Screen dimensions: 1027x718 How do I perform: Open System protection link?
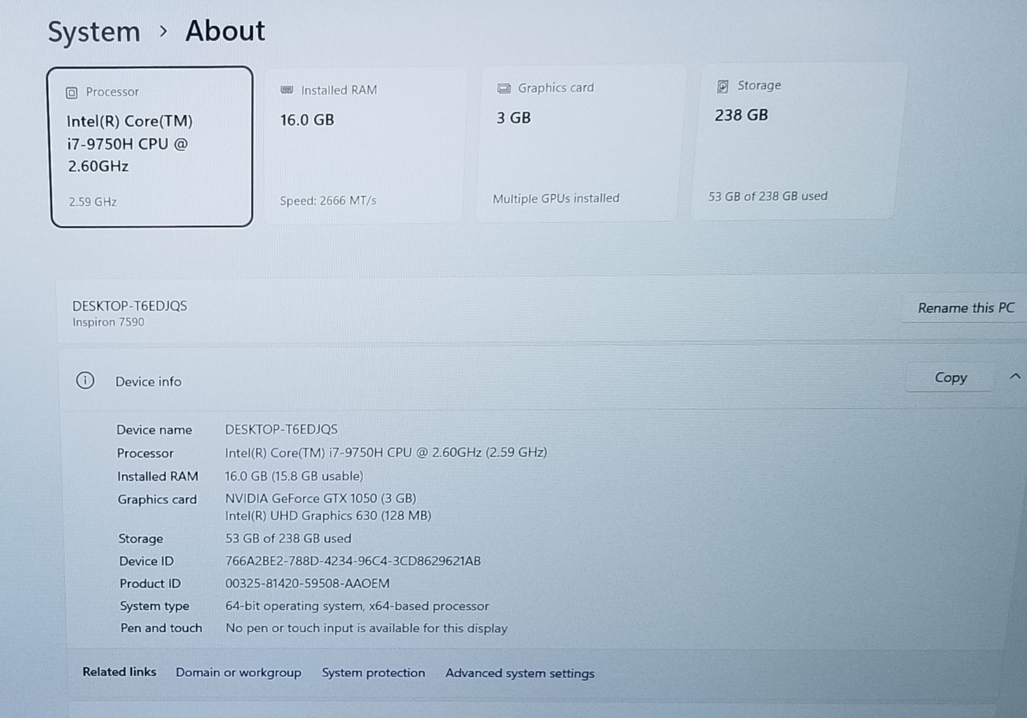tap(374, 672)
